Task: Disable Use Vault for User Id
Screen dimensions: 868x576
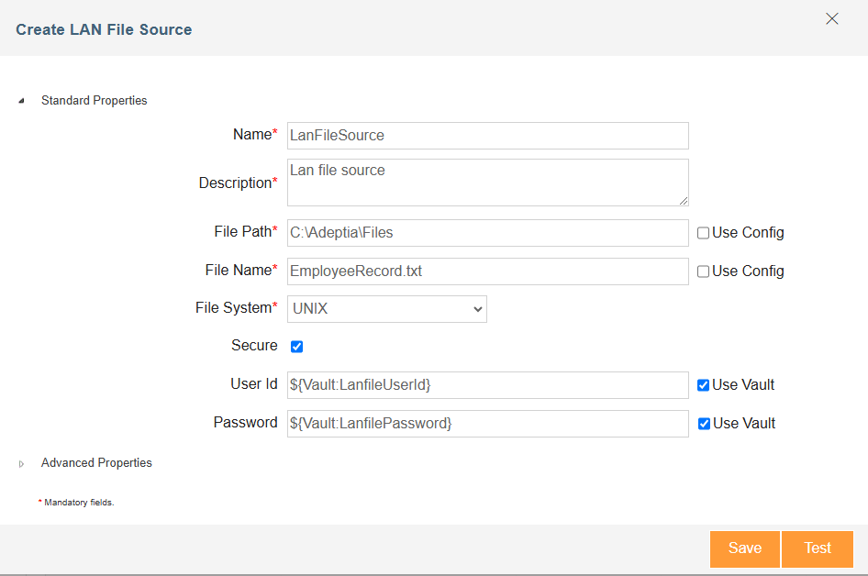Action: click(x=703, y=385)
